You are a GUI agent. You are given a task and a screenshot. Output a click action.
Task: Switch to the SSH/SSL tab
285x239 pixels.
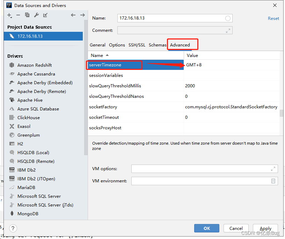[137, 45]
